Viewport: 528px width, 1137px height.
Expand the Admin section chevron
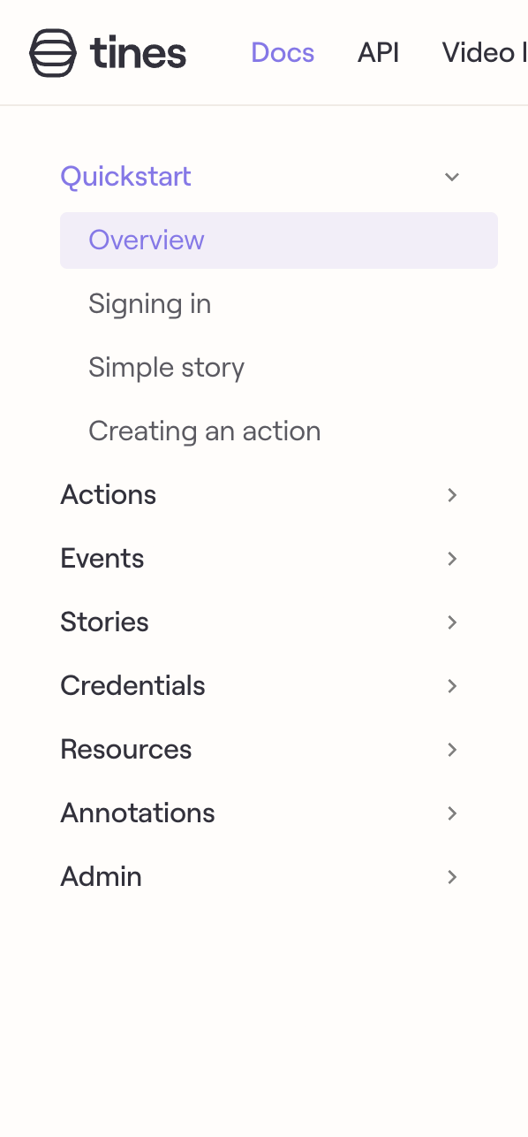coord(452,877)
